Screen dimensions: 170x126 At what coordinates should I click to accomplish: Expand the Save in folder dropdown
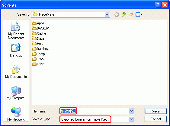click(x=107, y=14)
